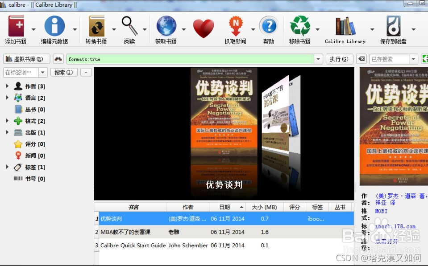This screenshot has width=428, height=266.
Task: Open the Add books dropdown arrow
Action: [x=33, y=29]
